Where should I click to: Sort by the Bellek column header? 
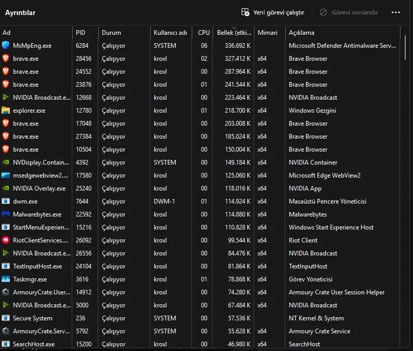[x=233, y=33]
